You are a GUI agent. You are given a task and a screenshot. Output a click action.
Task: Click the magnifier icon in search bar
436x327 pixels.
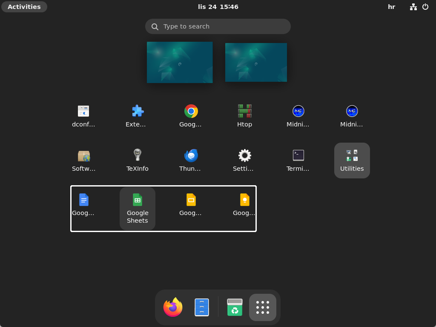click(155, 27)
